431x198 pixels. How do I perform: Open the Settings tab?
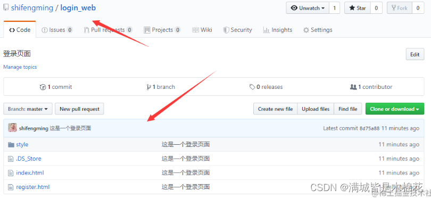click(318, 30)
